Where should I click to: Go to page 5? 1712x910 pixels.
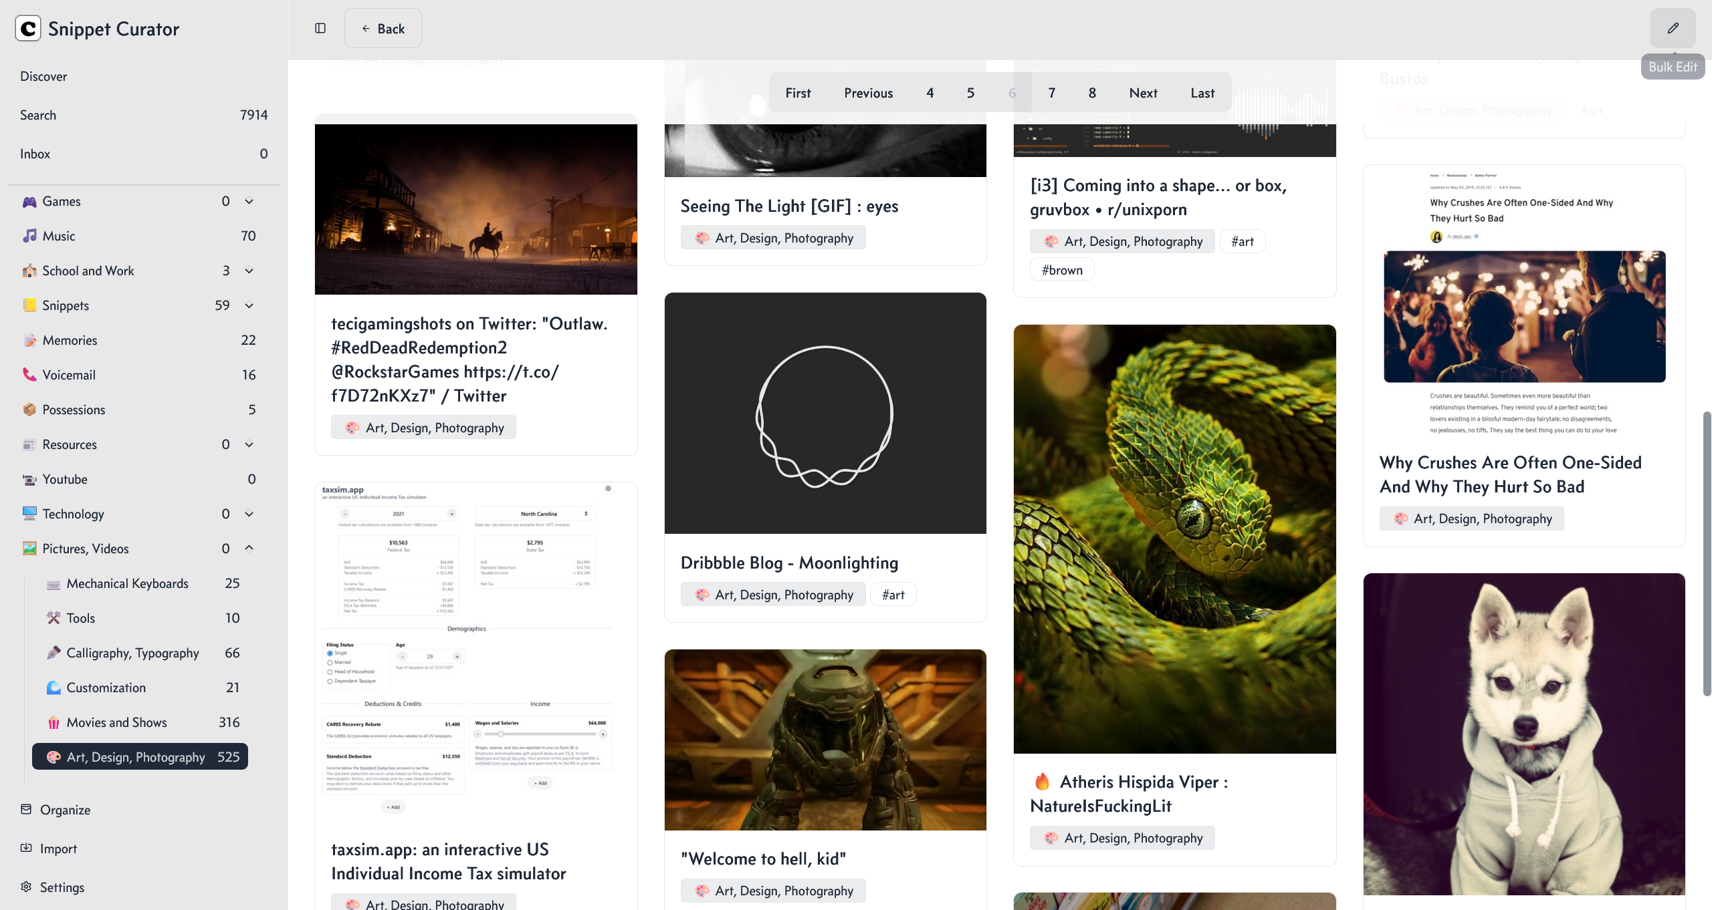coord(970,93)
